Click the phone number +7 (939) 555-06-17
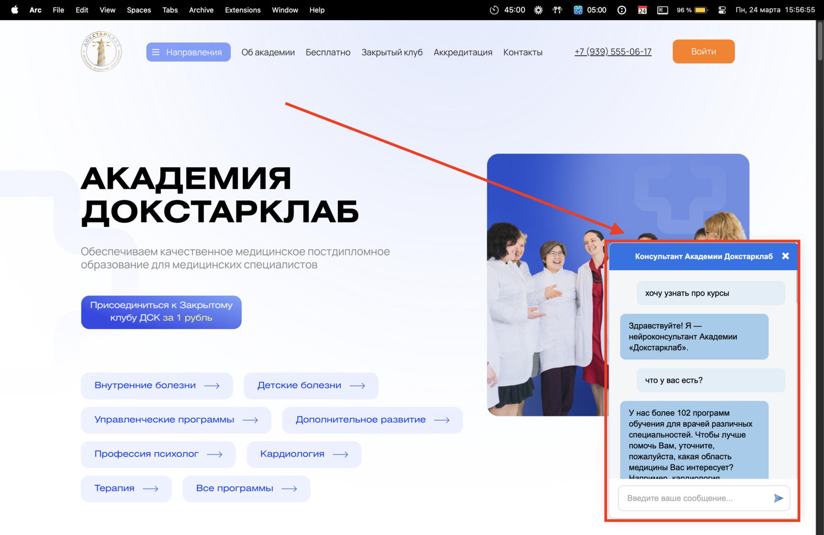This screenshot has height=535, width=824. click(x=613, y=51)
